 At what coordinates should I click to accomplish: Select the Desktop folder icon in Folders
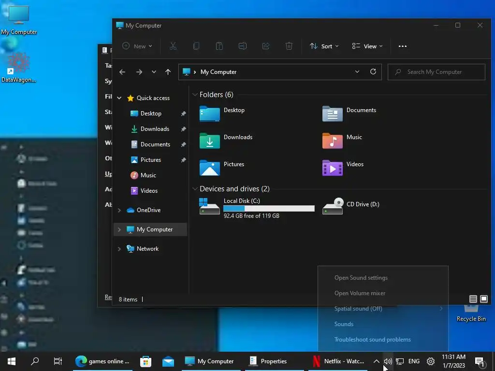210,114
